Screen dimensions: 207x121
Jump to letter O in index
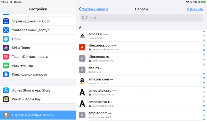[204, 59]
